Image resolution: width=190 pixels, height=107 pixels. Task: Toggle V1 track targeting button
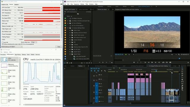click(x=96, y=92)
